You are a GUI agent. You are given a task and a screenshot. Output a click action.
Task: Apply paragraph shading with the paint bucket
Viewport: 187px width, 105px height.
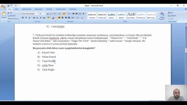point(77,18)
